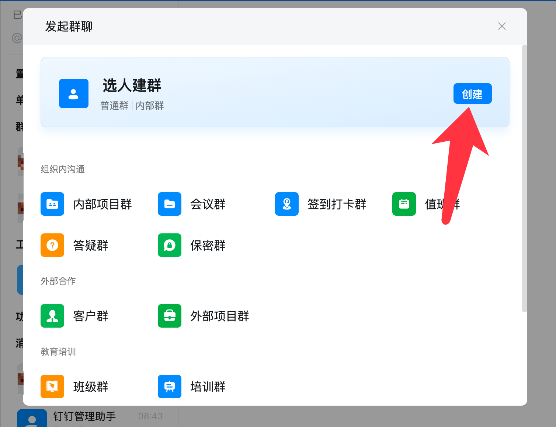
Task: Select the 签到打卡群 location icon
Action: coord(287,204)
